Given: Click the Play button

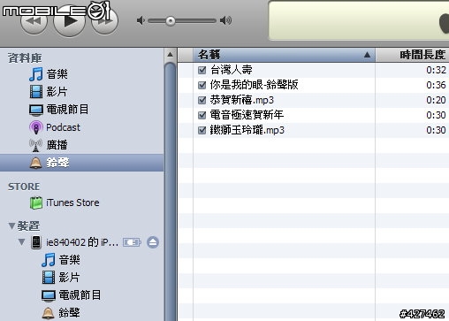Looking at the screenshot, I should tap(69, 21).
